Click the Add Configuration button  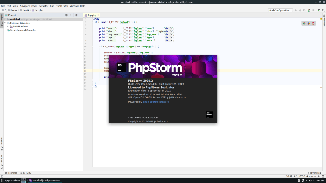coord(280,10)
